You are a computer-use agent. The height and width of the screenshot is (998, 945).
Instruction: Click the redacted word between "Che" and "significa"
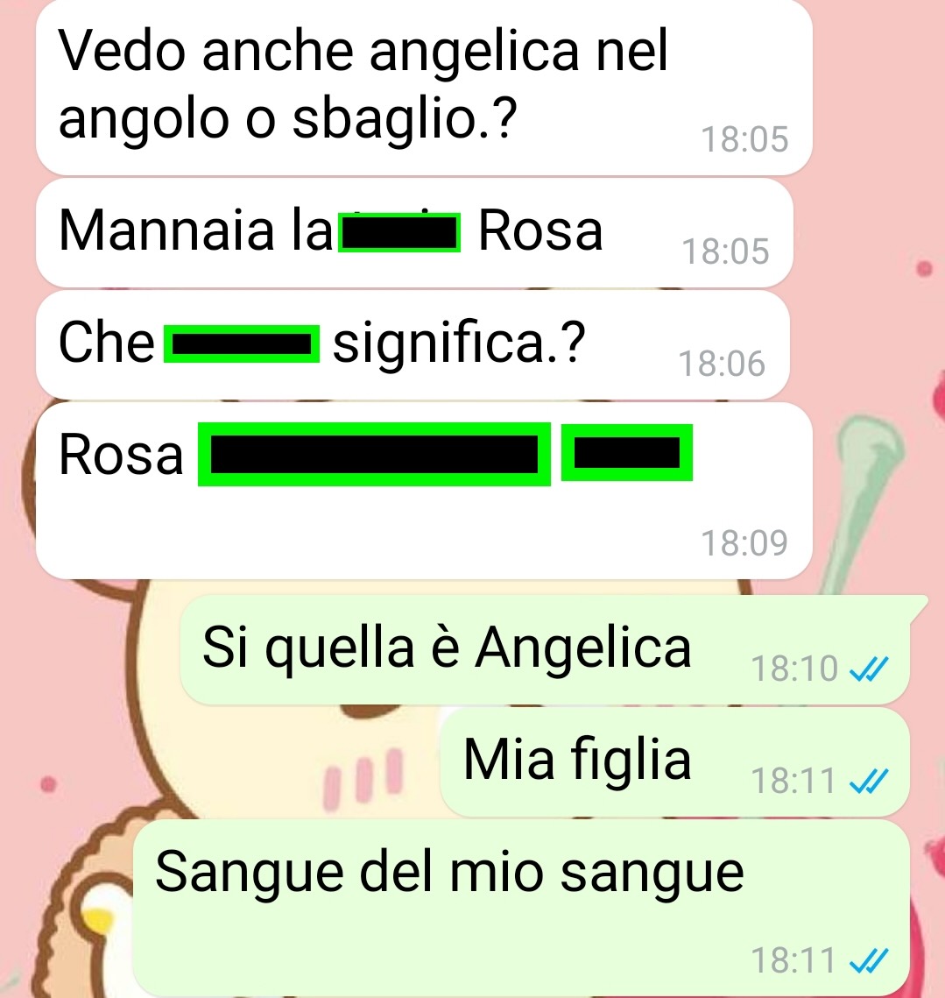pyautogui.click(x=242, y=344)
